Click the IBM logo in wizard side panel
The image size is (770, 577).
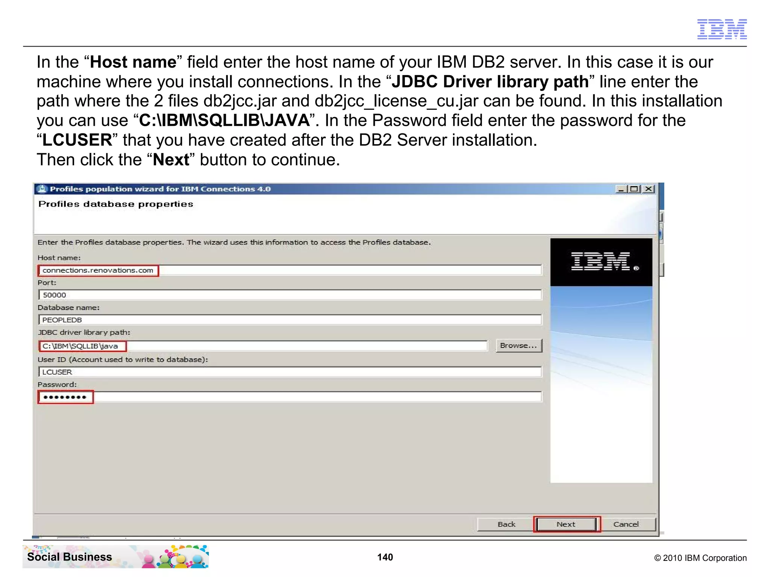[x=601, y=262]
